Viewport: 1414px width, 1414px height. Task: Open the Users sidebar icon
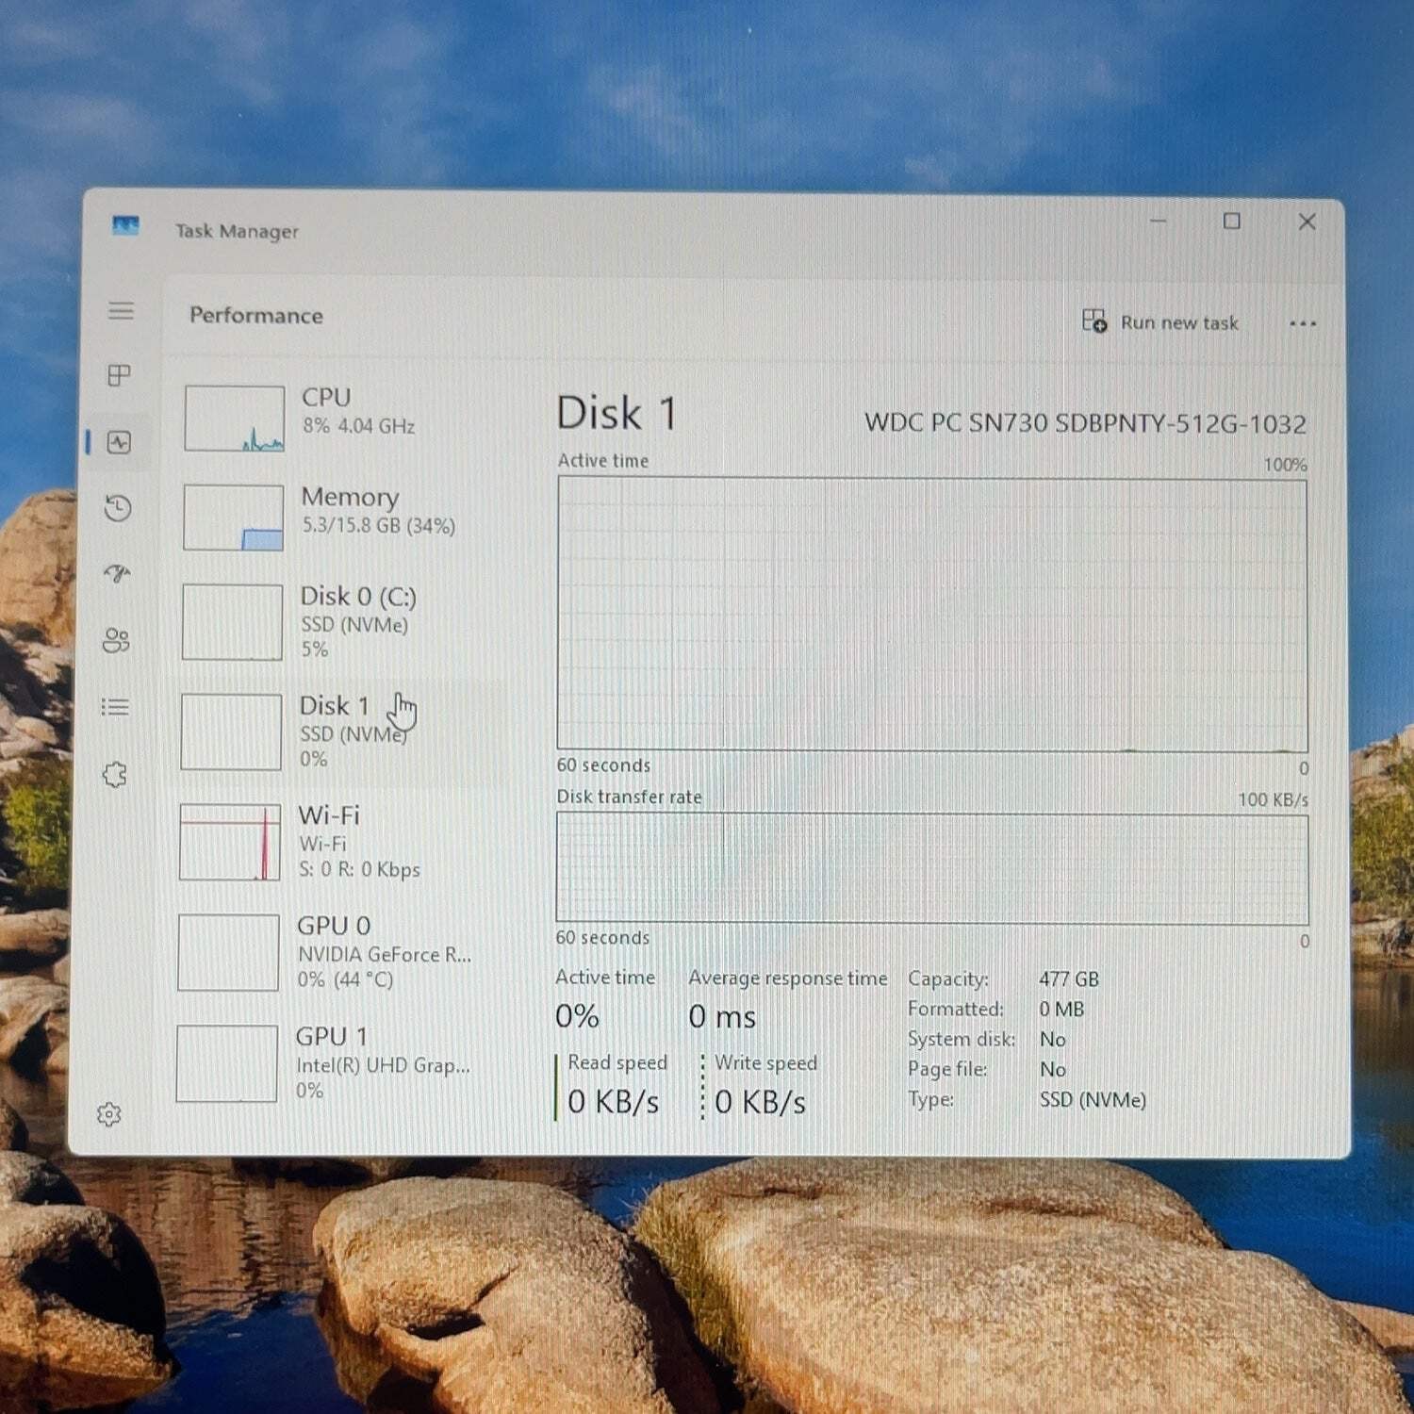click(x=116, y=641)
